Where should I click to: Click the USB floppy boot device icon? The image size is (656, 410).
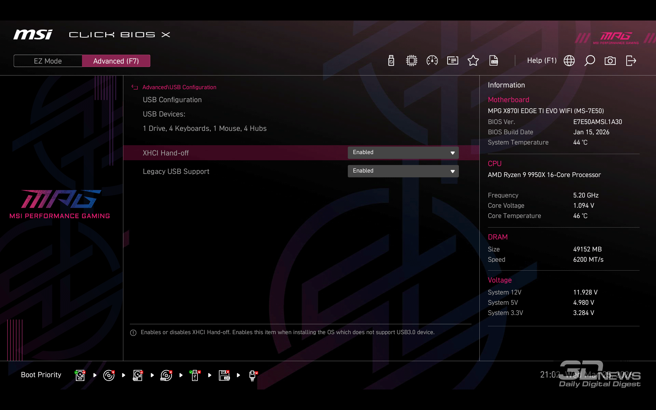[x=224, y=375]
